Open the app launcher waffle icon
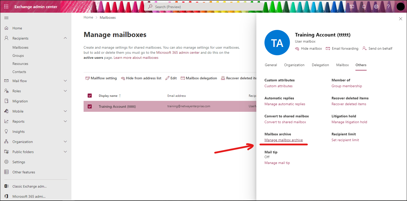 pos(6,7)
